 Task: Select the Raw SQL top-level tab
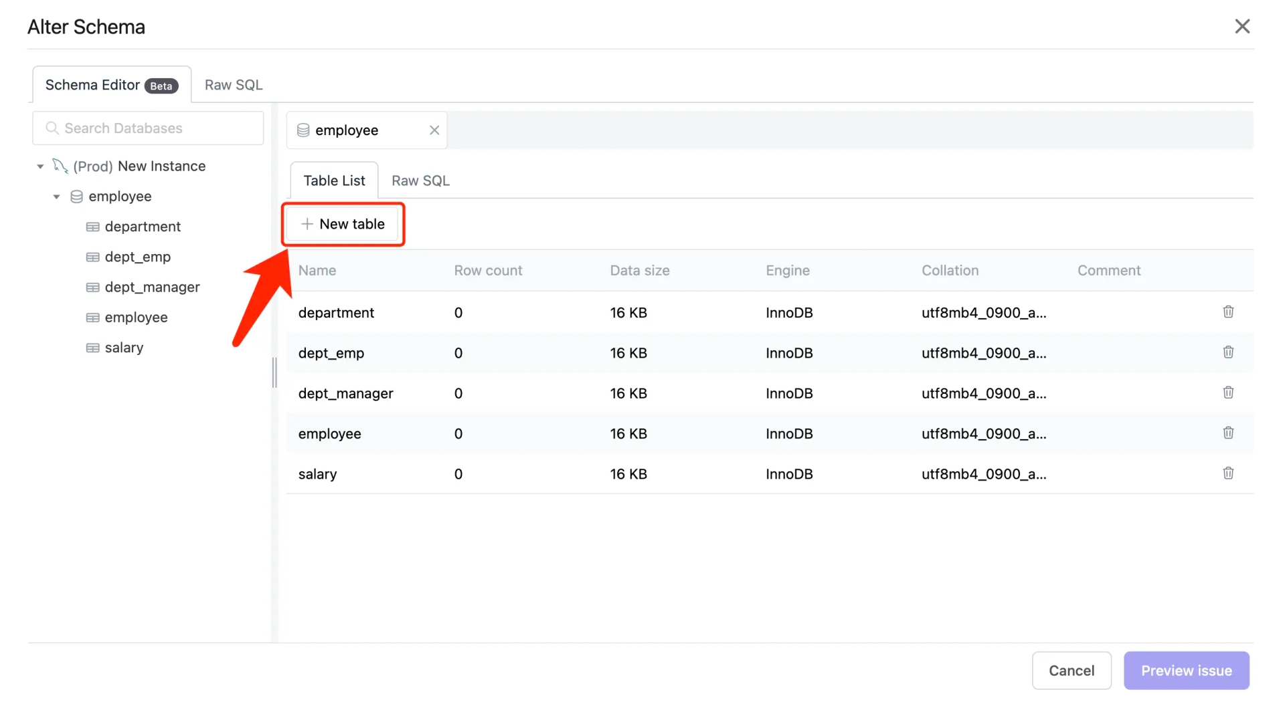(234, 85)
